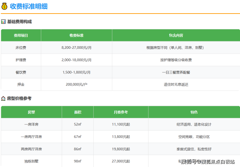Click the bar chart icon beside 基础费用构成
This screenshot has height=167, width=240.
point(3,22)
